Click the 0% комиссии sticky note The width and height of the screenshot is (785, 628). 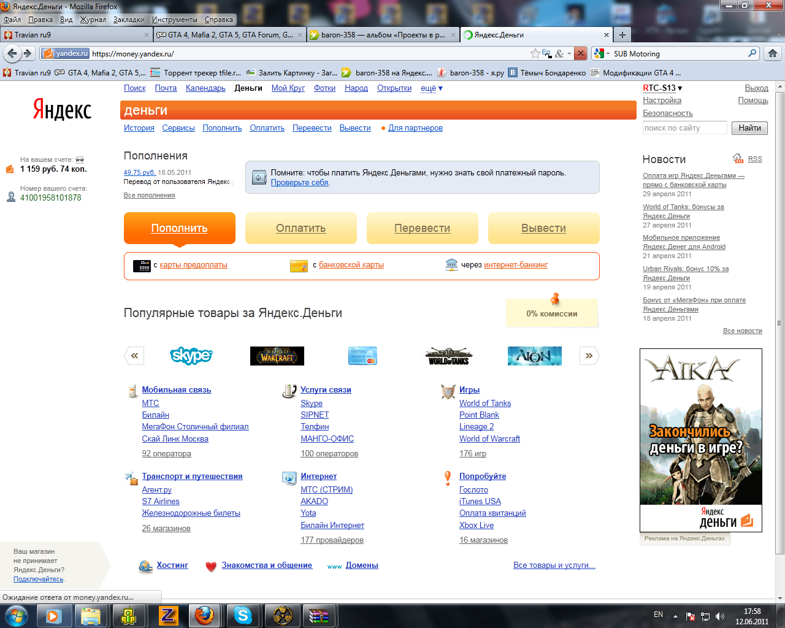[x=552, y=313]
